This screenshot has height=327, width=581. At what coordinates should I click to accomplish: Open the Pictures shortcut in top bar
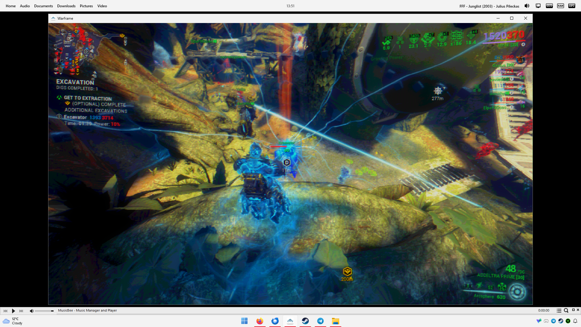tap(86, 6)
